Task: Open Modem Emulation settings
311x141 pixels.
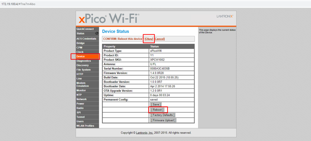Action: (83, 84)
